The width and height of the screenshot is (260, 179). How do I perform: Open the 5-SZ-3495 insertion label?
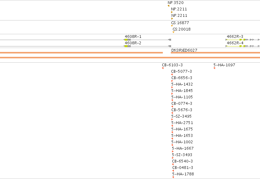pos(181,116)
